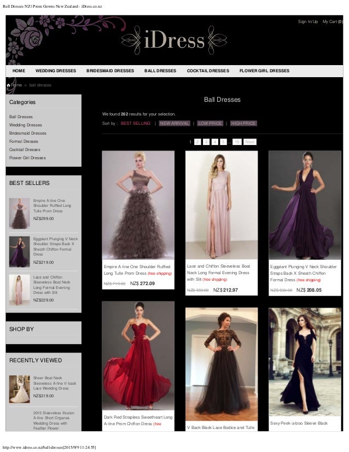
Task: Click price NZ$ 272.09
Action: point(142,283)
